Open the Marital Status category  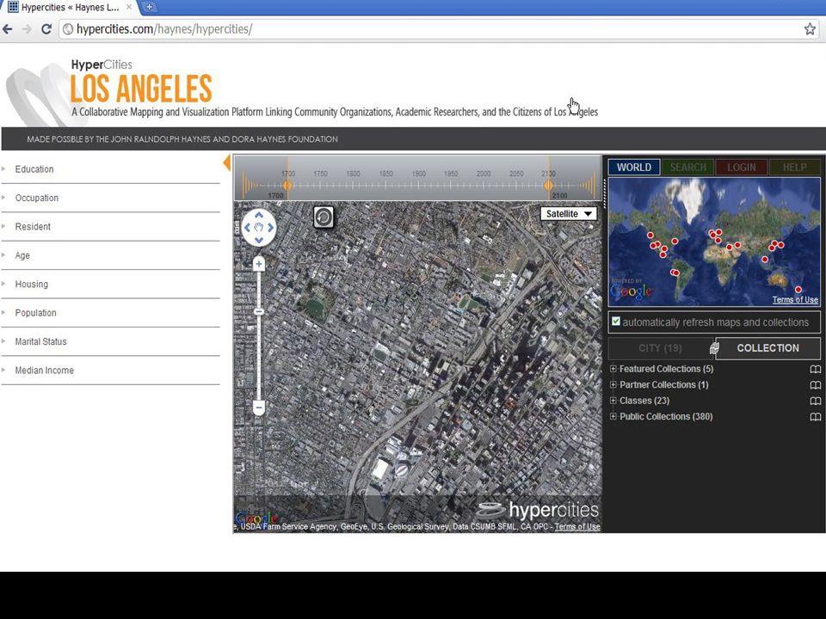(110, 341)
